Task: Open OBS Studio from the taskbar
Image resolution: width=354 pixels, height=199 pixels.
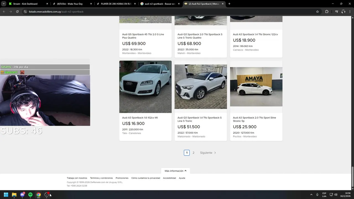Action: pos(47,195)
